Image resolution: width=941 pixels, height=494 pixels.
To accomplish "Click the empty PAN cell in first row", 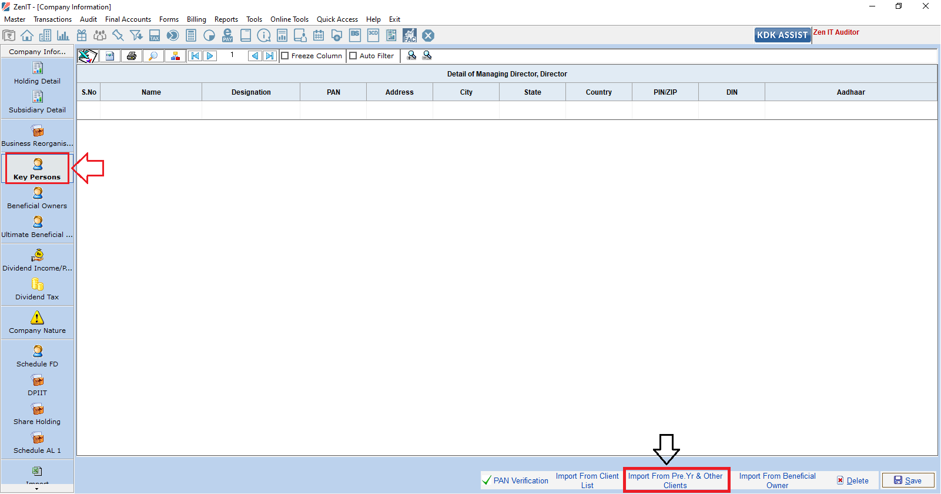I will click(x=333, y=110).
